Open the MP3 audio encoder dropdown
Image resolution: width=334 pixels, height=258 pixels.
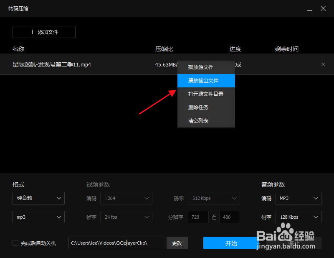point(298,198)
